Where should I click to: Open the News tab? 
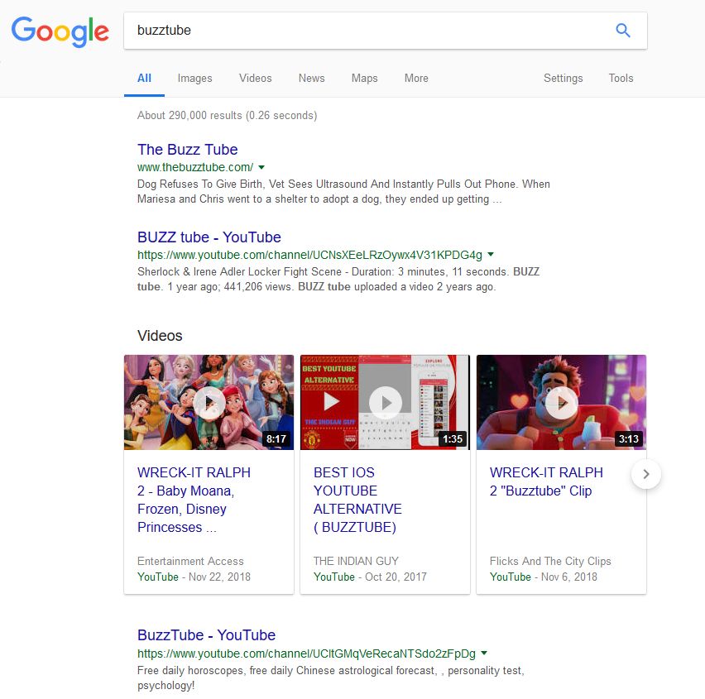(x=312, y=79)
